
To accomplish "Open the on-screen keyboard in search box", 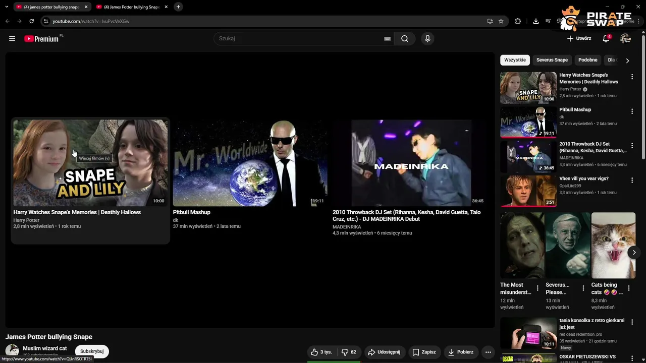I will pyautogui.click(x=387, y=39).
